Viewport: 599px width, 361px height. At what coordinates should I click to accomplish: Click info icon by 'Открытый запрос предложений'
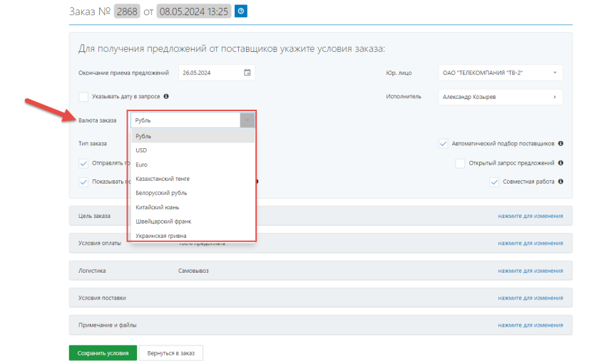coord(561,163)
